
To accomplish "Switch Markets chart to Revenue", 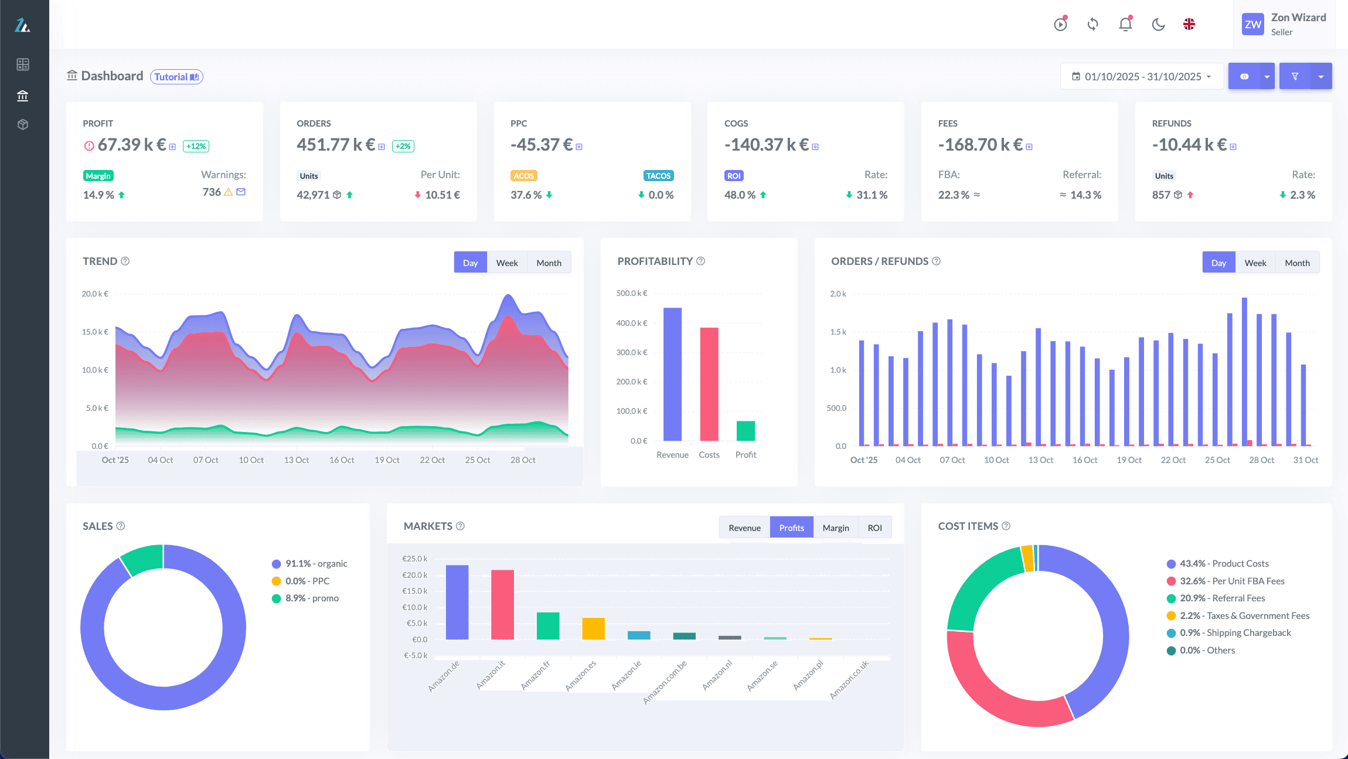I will tap(744, 527).
